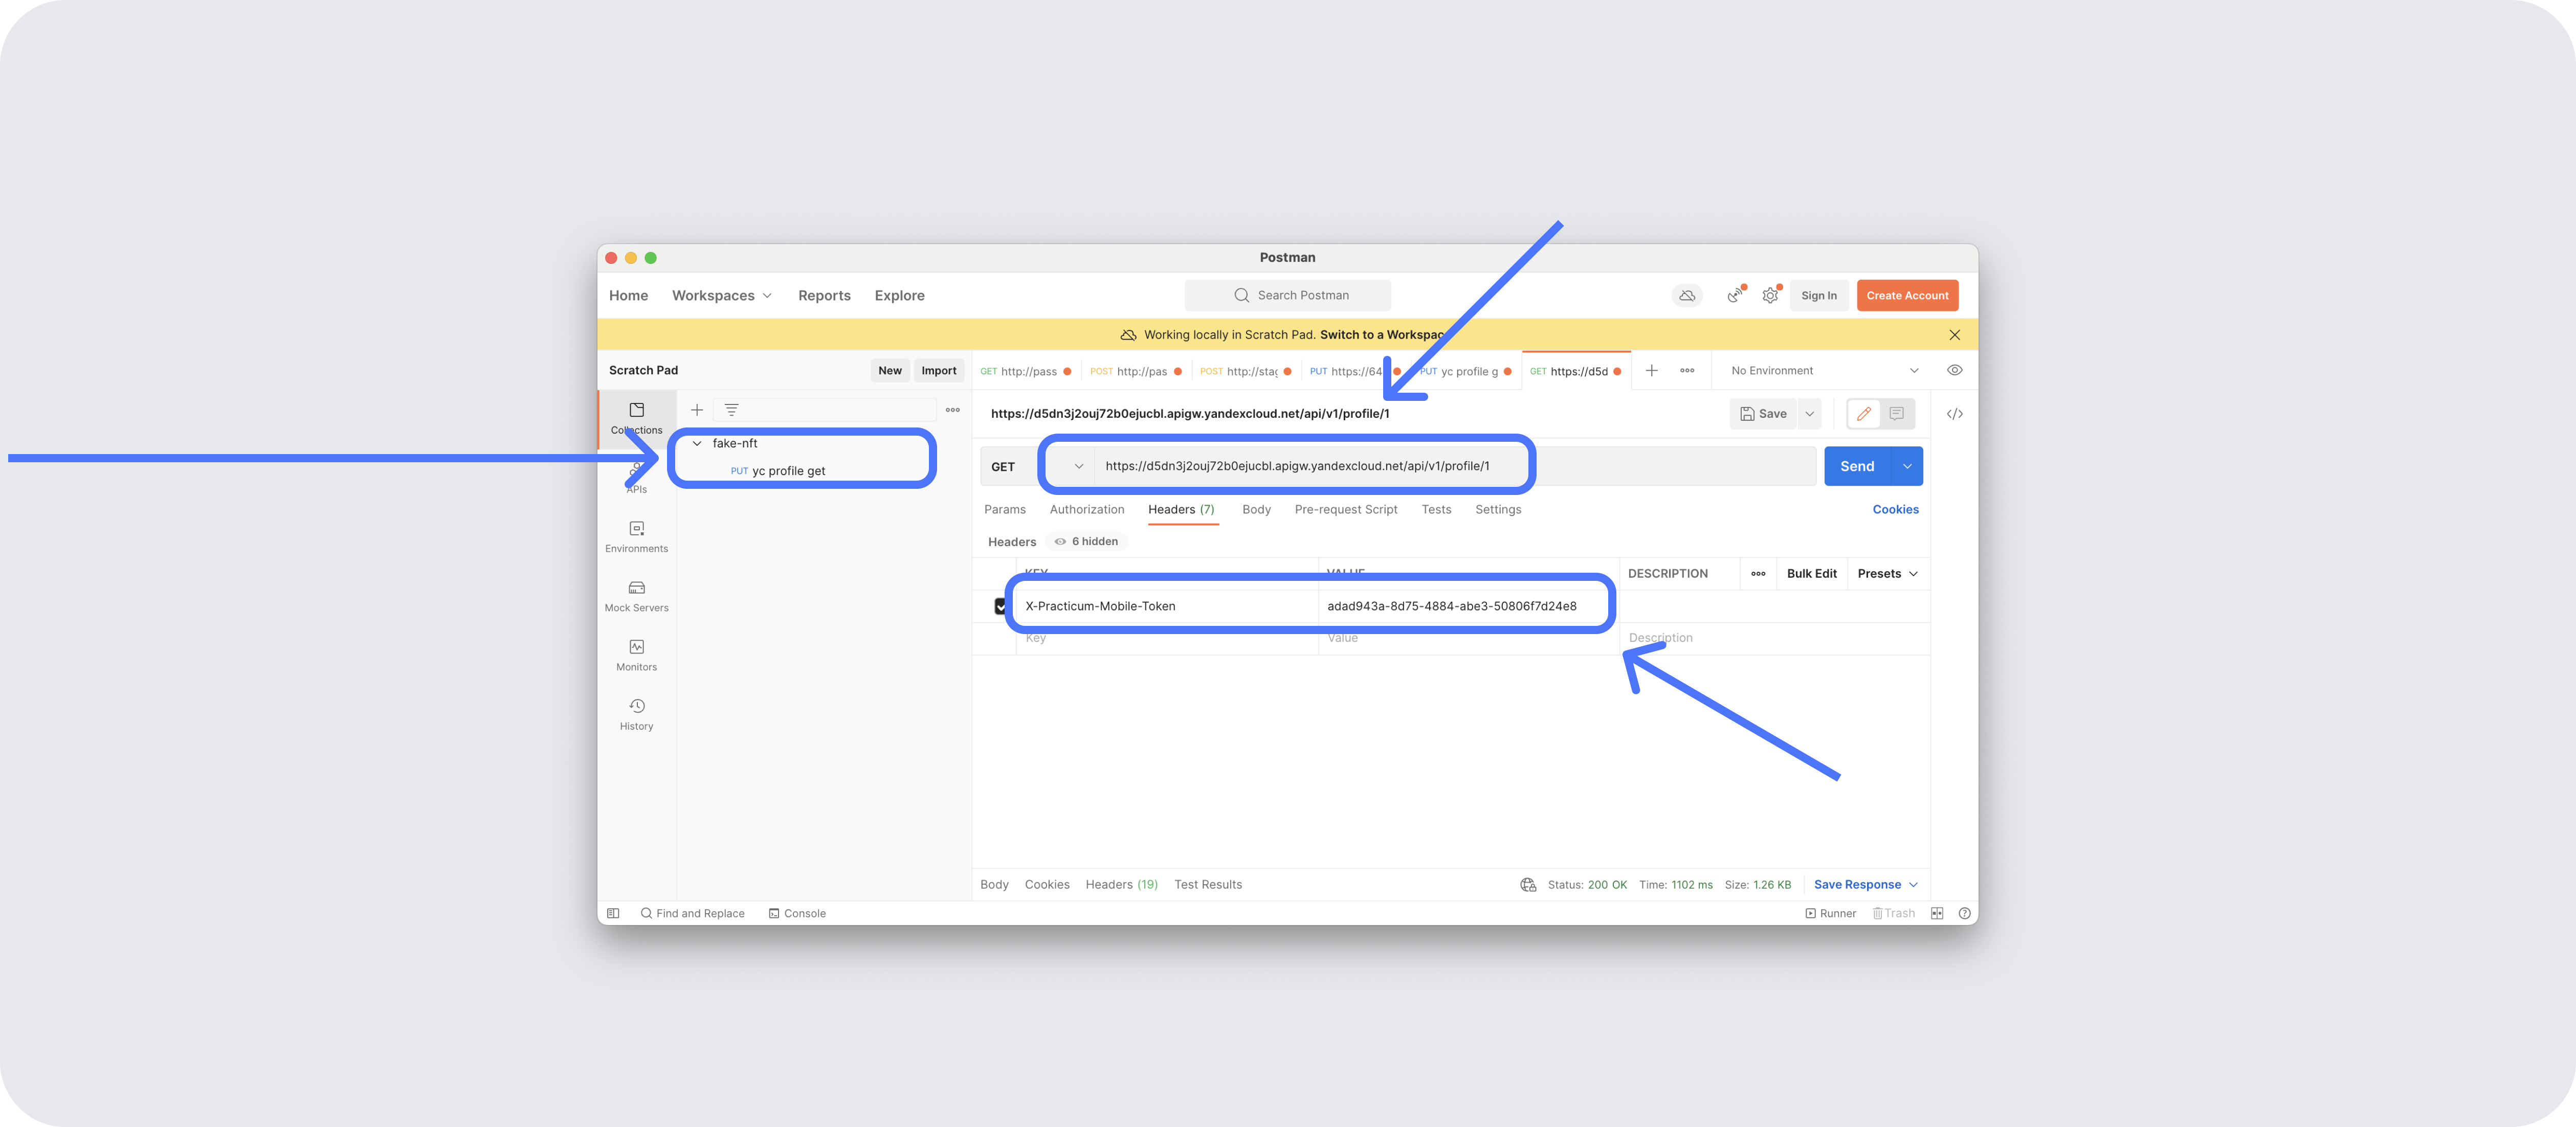Open the Environments sidebar panel

(x=636, y=536)
